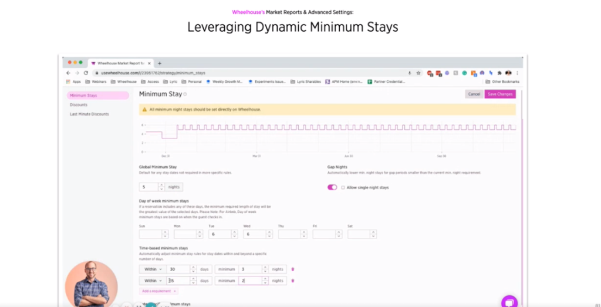Click the Cancel button
Screen dimensions: 601x307
pos(474,95)
